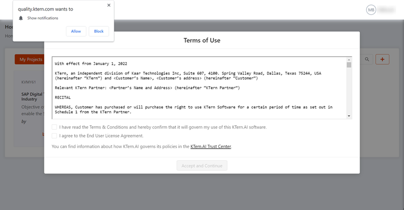
Task: Select the My Projects tab
Action: coord(30,60)
